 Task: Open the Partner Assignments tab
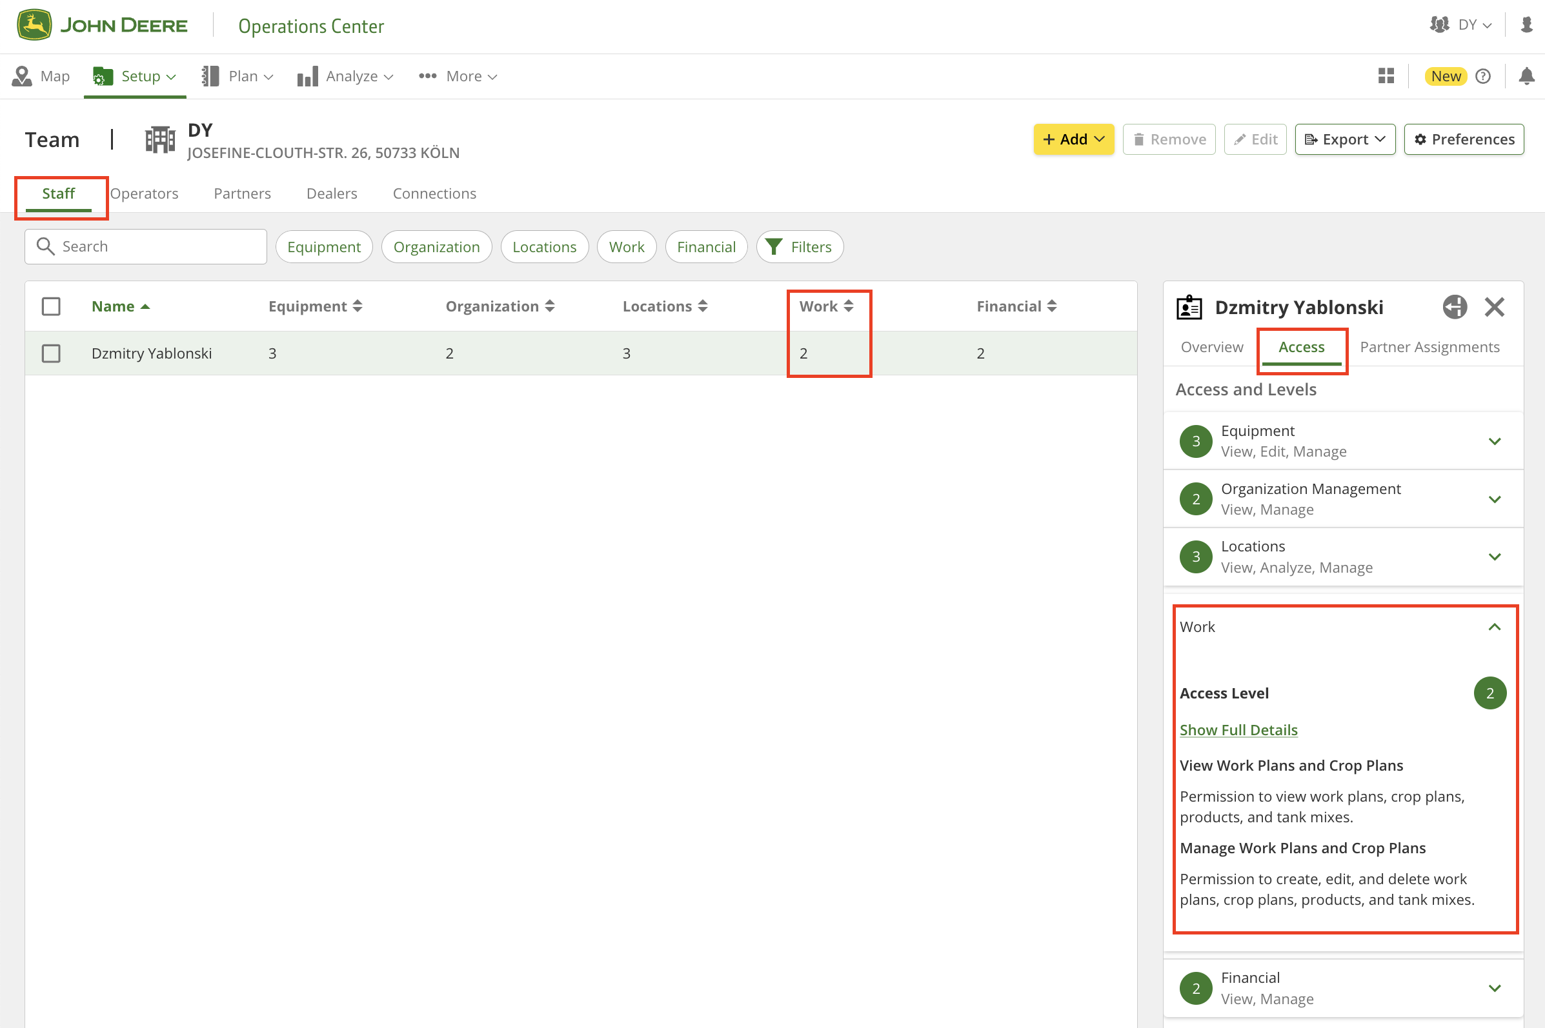pos(1429,347)
